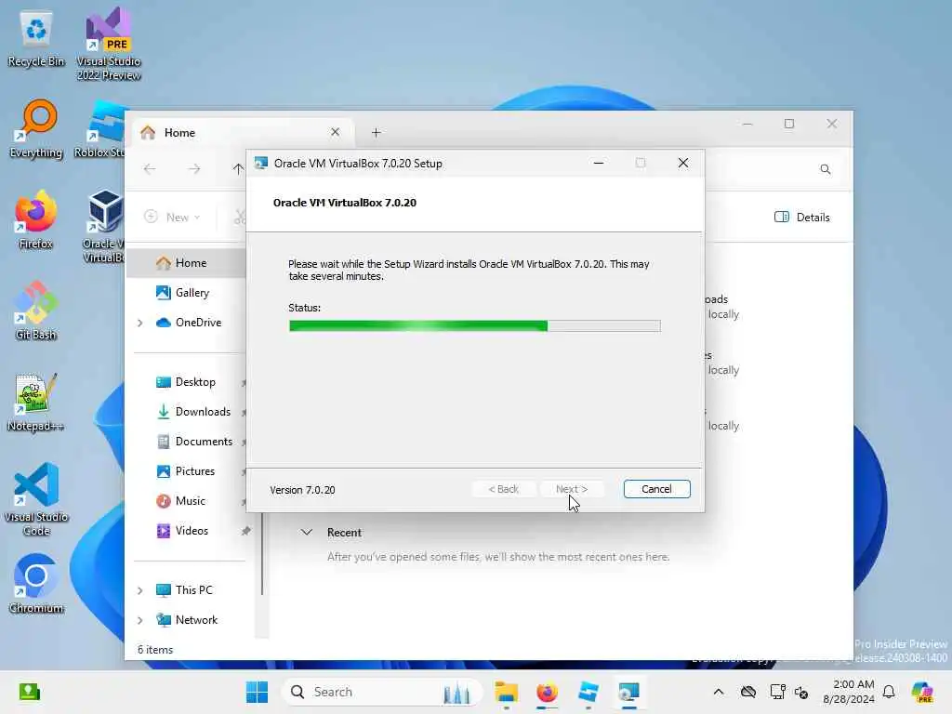Screen dimensions: 952x714
Task: Click the greyed-out Back button in VirtualBox setup
Action: pyautogui.click(x=503, y=489)
